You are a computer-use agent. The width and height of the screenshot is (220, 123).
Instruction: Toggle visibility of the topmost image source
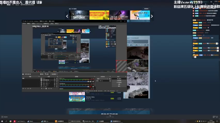[54, 78]
